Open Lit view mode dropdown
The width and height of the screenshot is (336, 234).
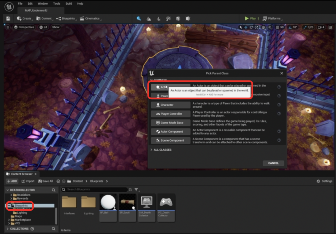pos(43,27)
